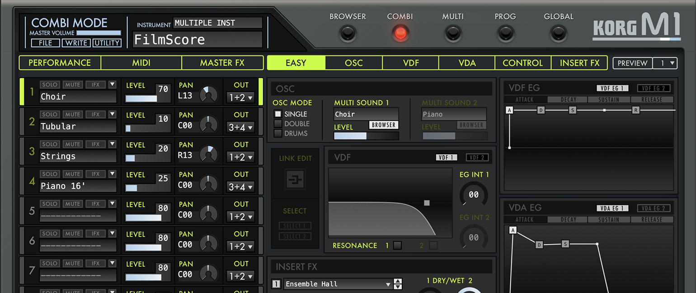Switch to the OSC tab

[x=353, y=63]
